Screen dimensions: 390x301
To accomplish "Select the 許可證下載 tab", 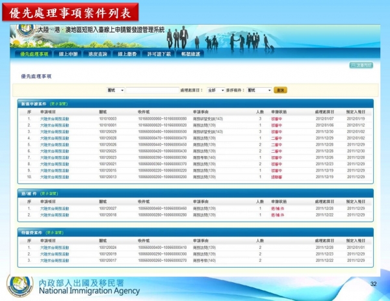I will (x=159, y=55).
